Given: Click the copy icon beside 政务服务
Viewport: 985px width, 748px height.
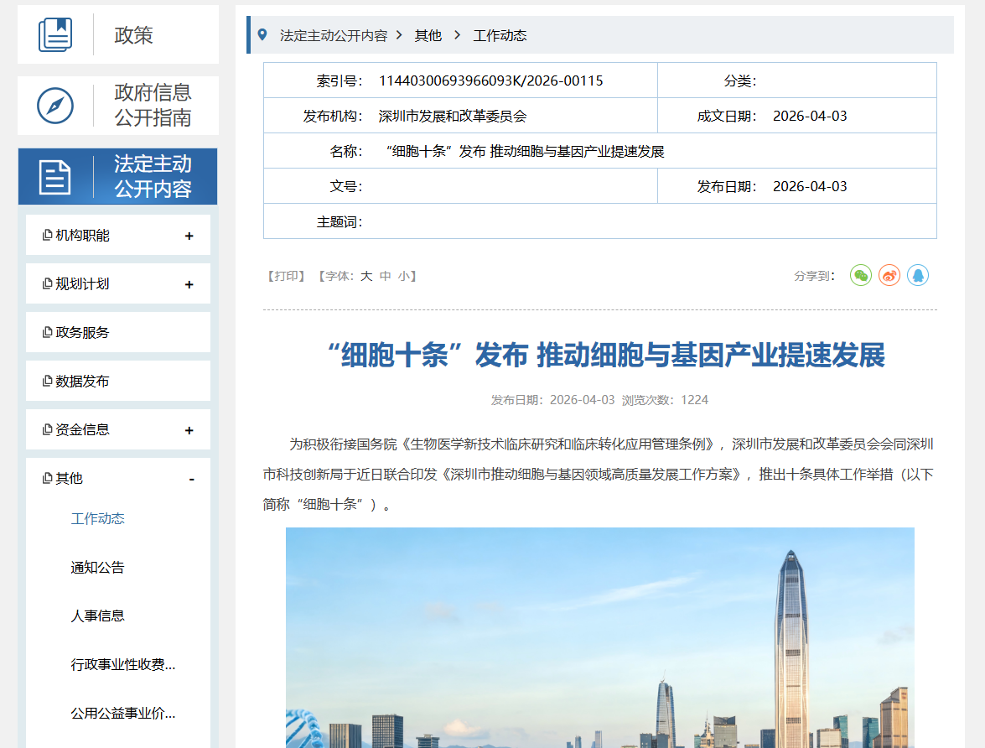Looking at the screenshot, I should (47, 332).
